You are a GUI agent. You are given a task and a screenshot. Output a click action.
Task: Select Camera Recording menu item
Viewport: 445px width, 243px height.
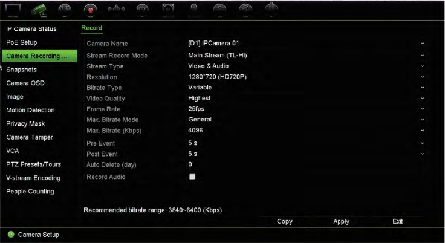click(39, 56)
